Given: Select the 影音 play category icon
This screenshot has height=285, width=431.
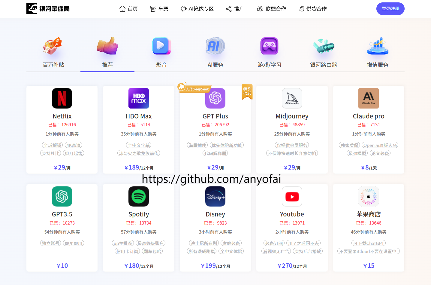Looking at the screenshot, I should tap(161, 46).
